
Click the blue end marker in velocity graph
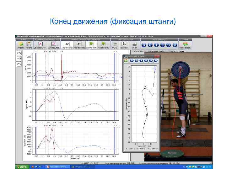(x=115, y=105)
